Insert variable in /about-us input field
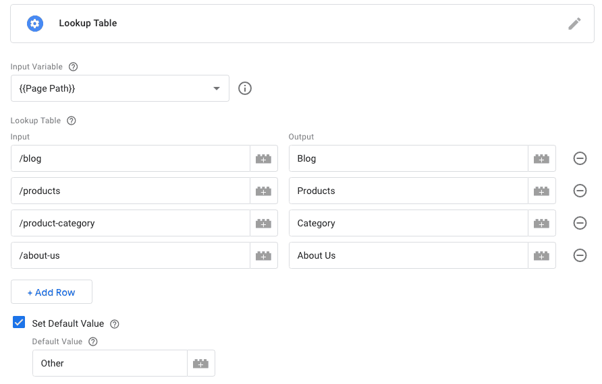The width and height of the screenshot is (602, 384). coord(264,255)
